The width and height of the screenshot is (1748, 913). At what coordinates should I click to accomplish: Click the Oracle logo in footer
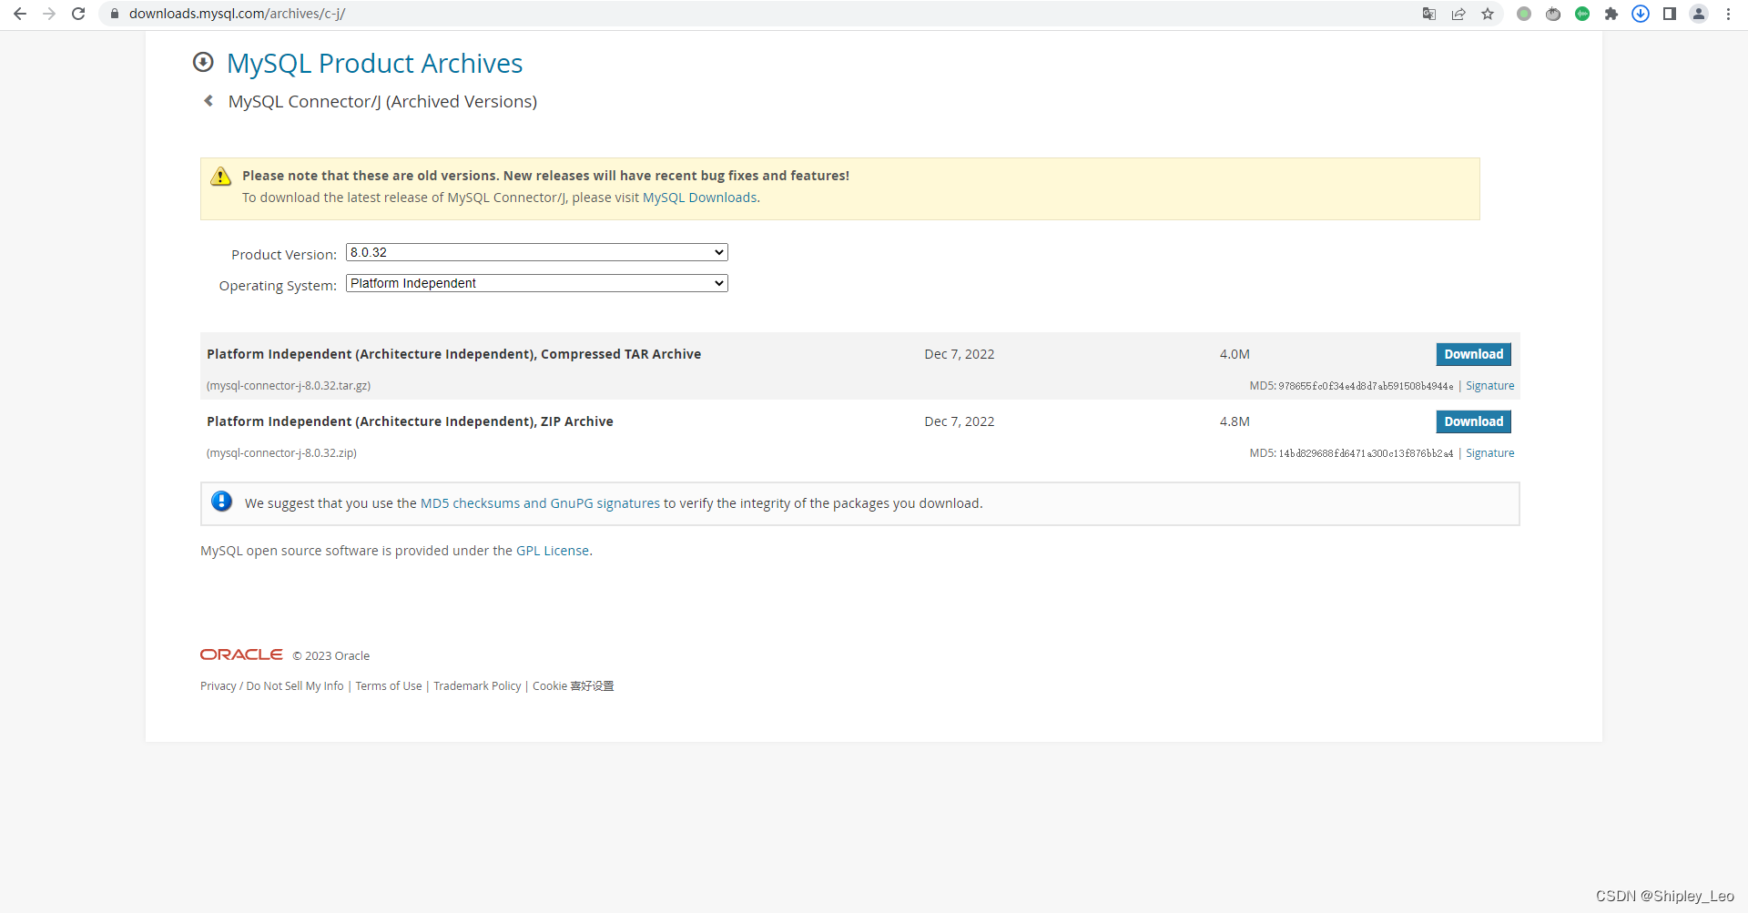(x=241, y=654)
